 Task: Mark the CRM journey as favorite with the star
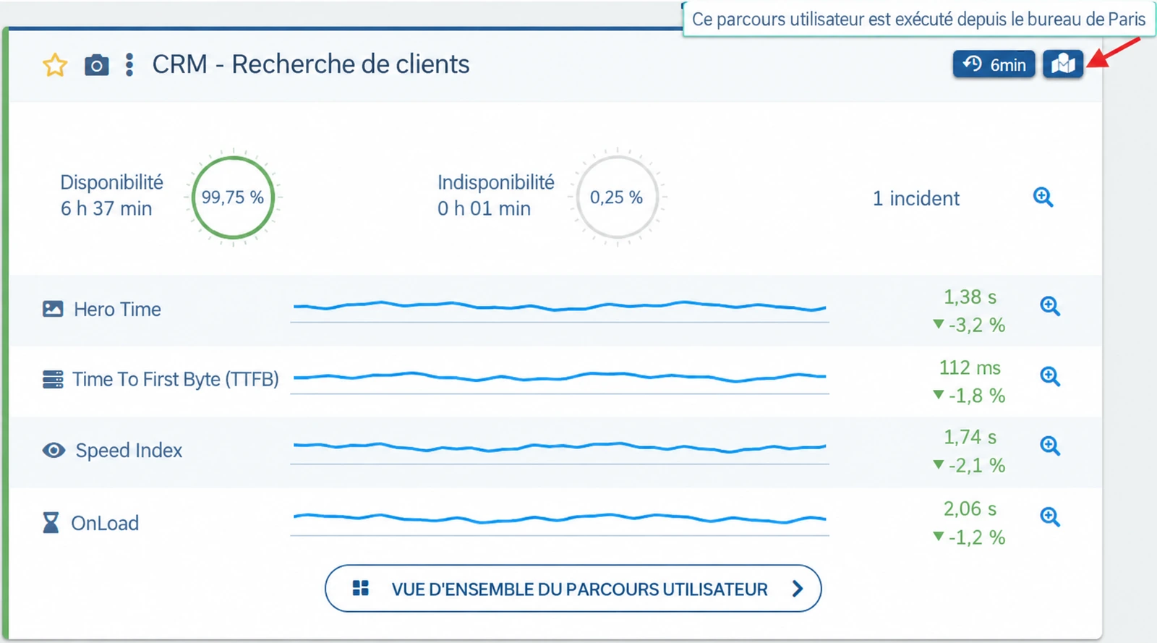pyautogui.click(x=55, y=65)
